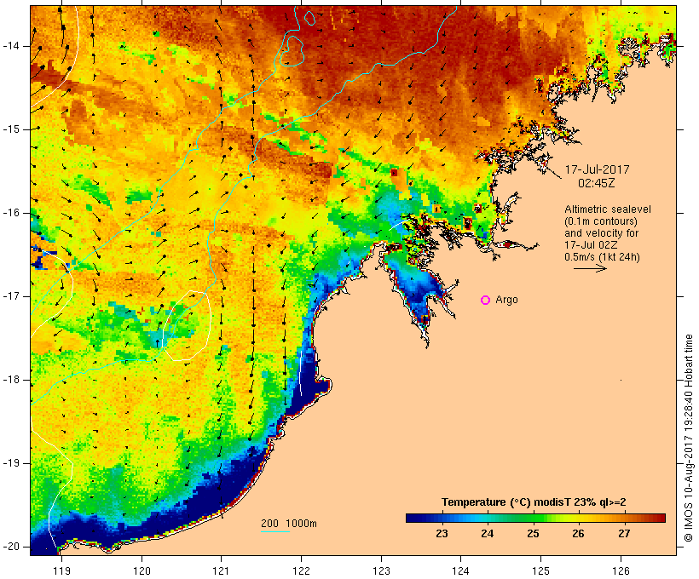The height and width of the screenshot is (579, 699).
Task: Click the longitude axis label 122
Action: [x=302, y=571]
